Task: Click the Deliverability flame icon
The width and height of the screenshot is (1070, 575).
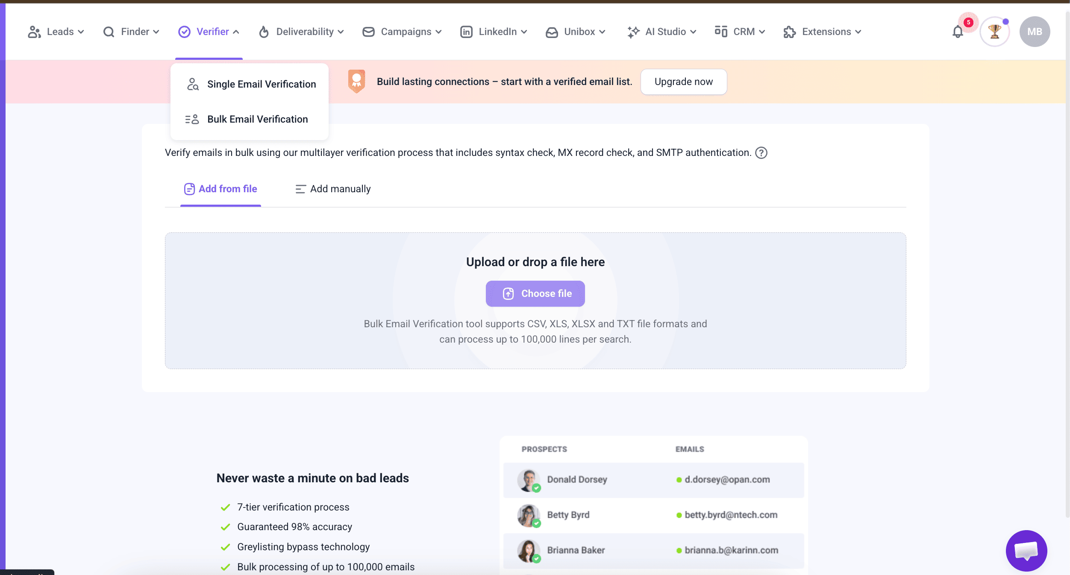Action: [263, 31]
